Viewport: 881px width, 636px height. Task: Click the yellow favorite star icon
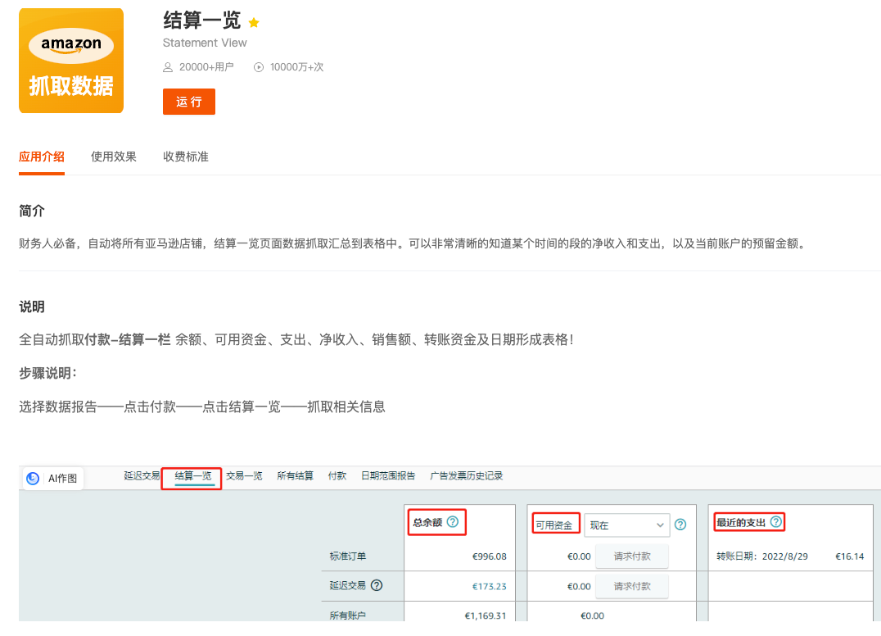254,22
